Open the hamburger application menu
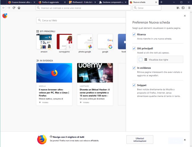This screenshot has height=147, width=192. click(189, 8)
